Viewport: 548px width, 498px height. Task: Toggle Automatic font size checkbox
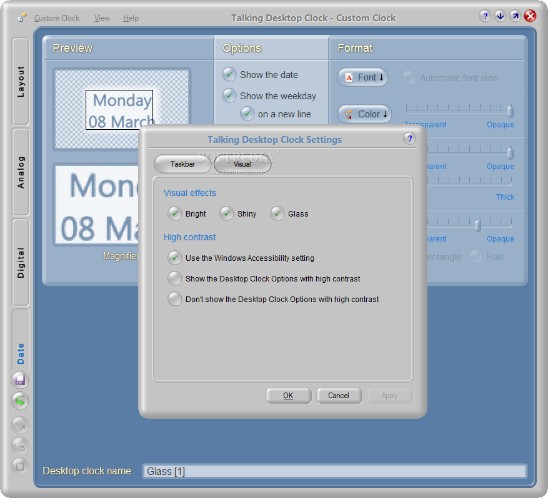[x=409, y=77]
